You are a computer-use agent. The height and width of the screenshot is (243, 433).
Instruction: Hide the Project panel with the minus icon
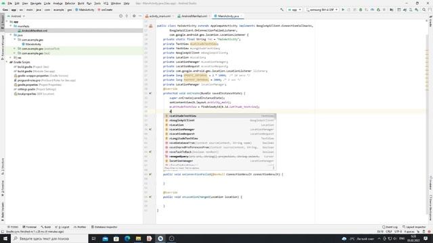pos(140,16)
